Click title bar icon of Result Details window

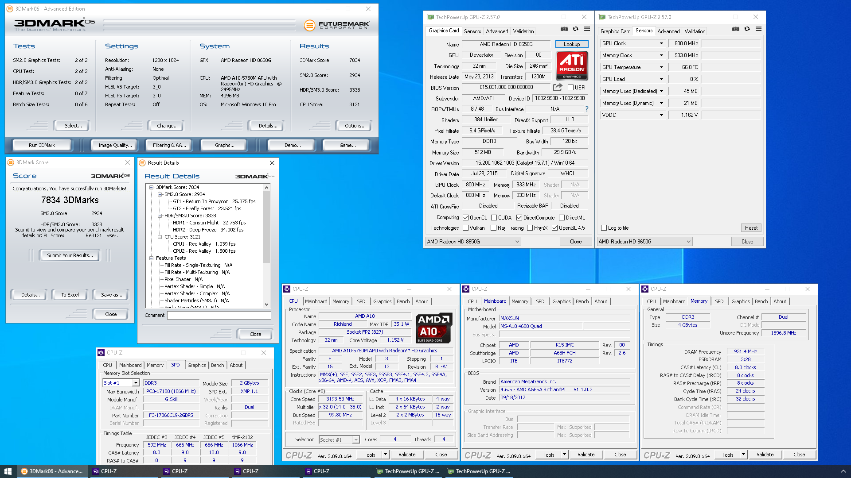(x=142, y=163)
